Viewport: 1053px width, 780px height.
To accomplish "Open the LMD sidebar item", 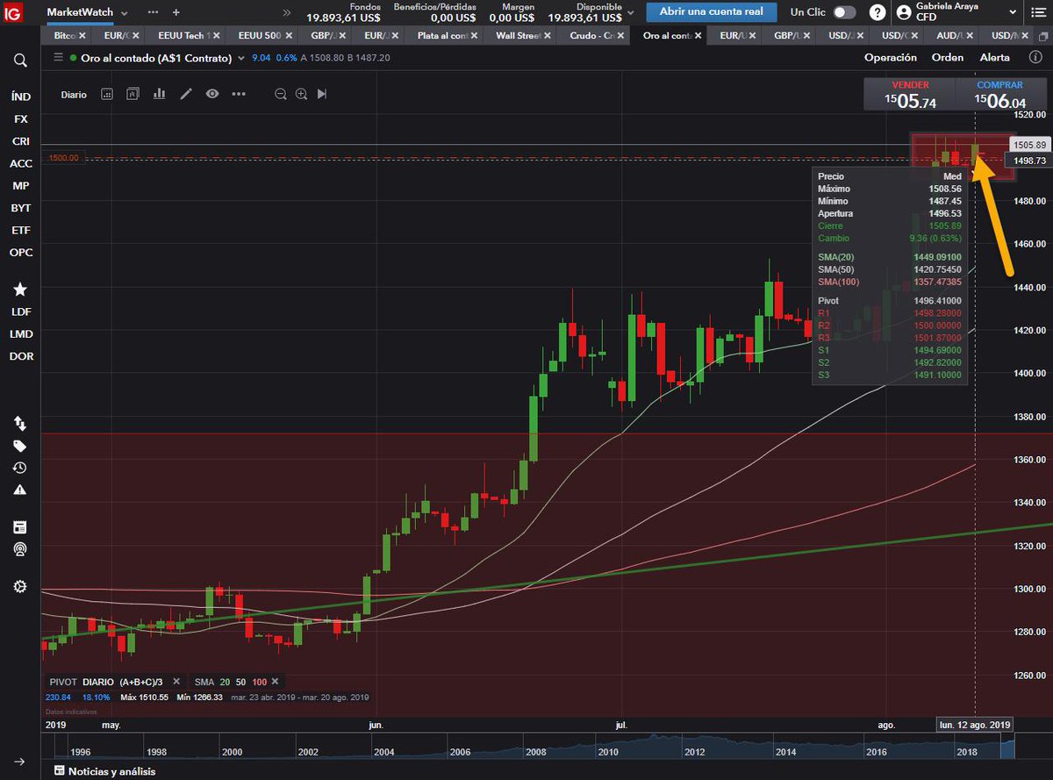I will click(20, 334).
